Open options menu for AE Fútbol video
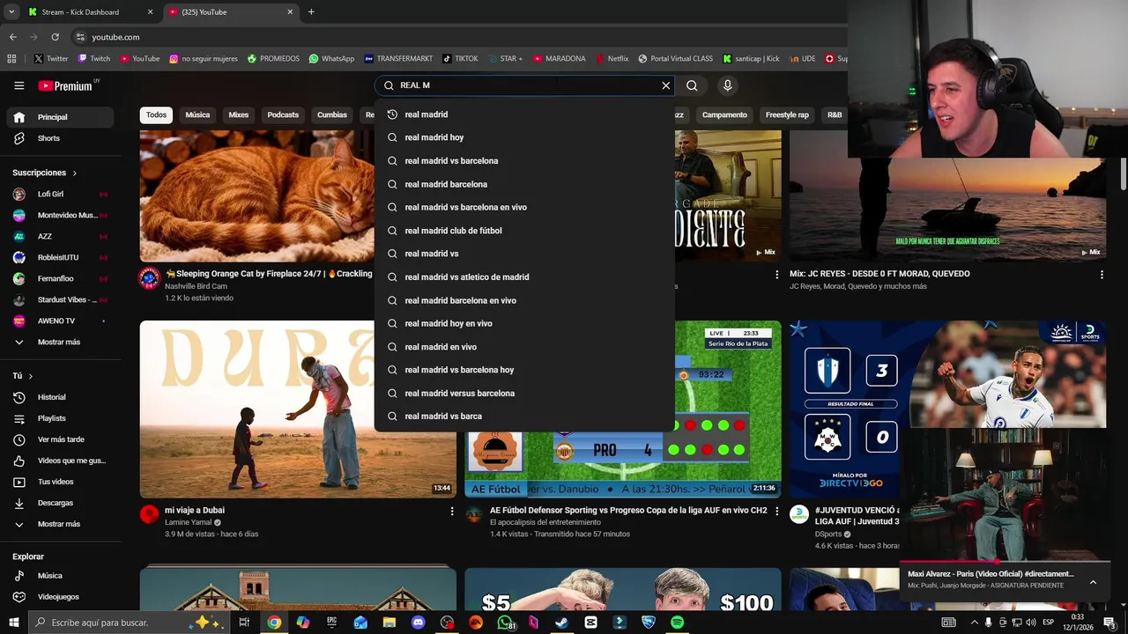Screen dimensions: 1128x634 pyautogui.click(x=776, y=511)
